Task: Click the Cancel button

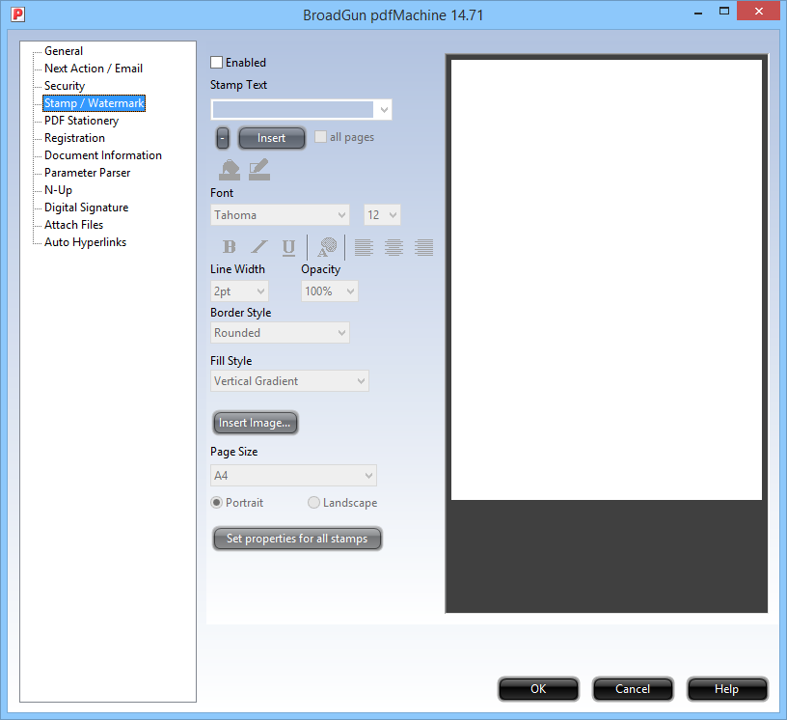Action: click(633, 689)
